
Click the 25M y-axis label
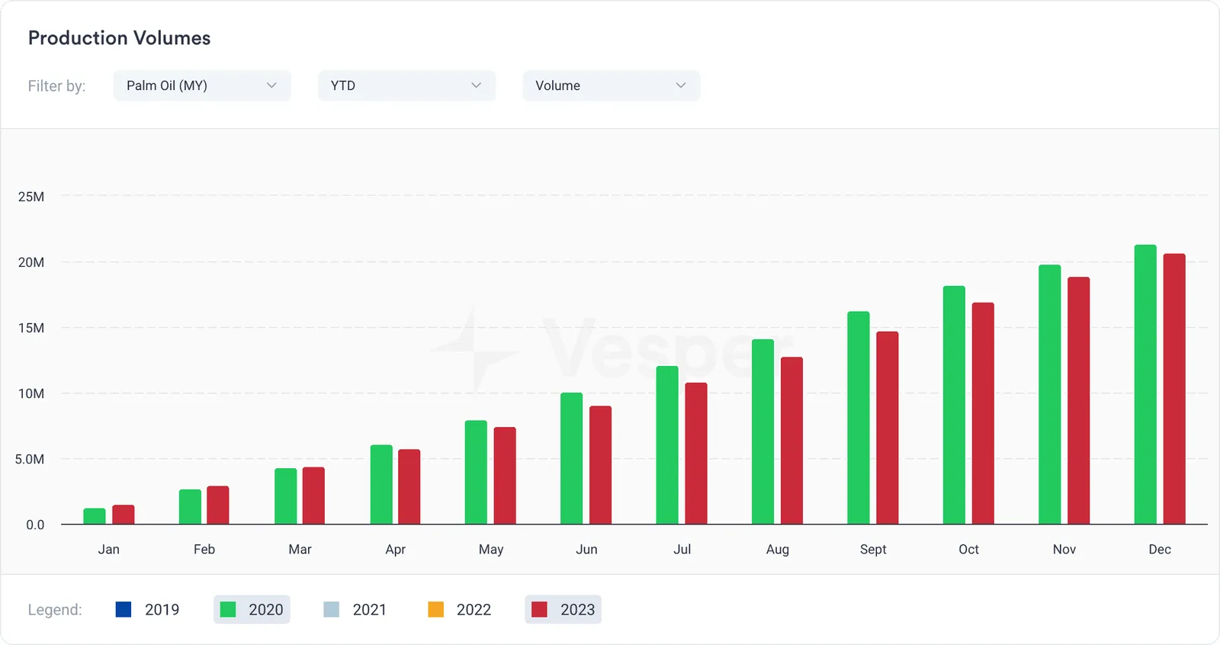31,197
